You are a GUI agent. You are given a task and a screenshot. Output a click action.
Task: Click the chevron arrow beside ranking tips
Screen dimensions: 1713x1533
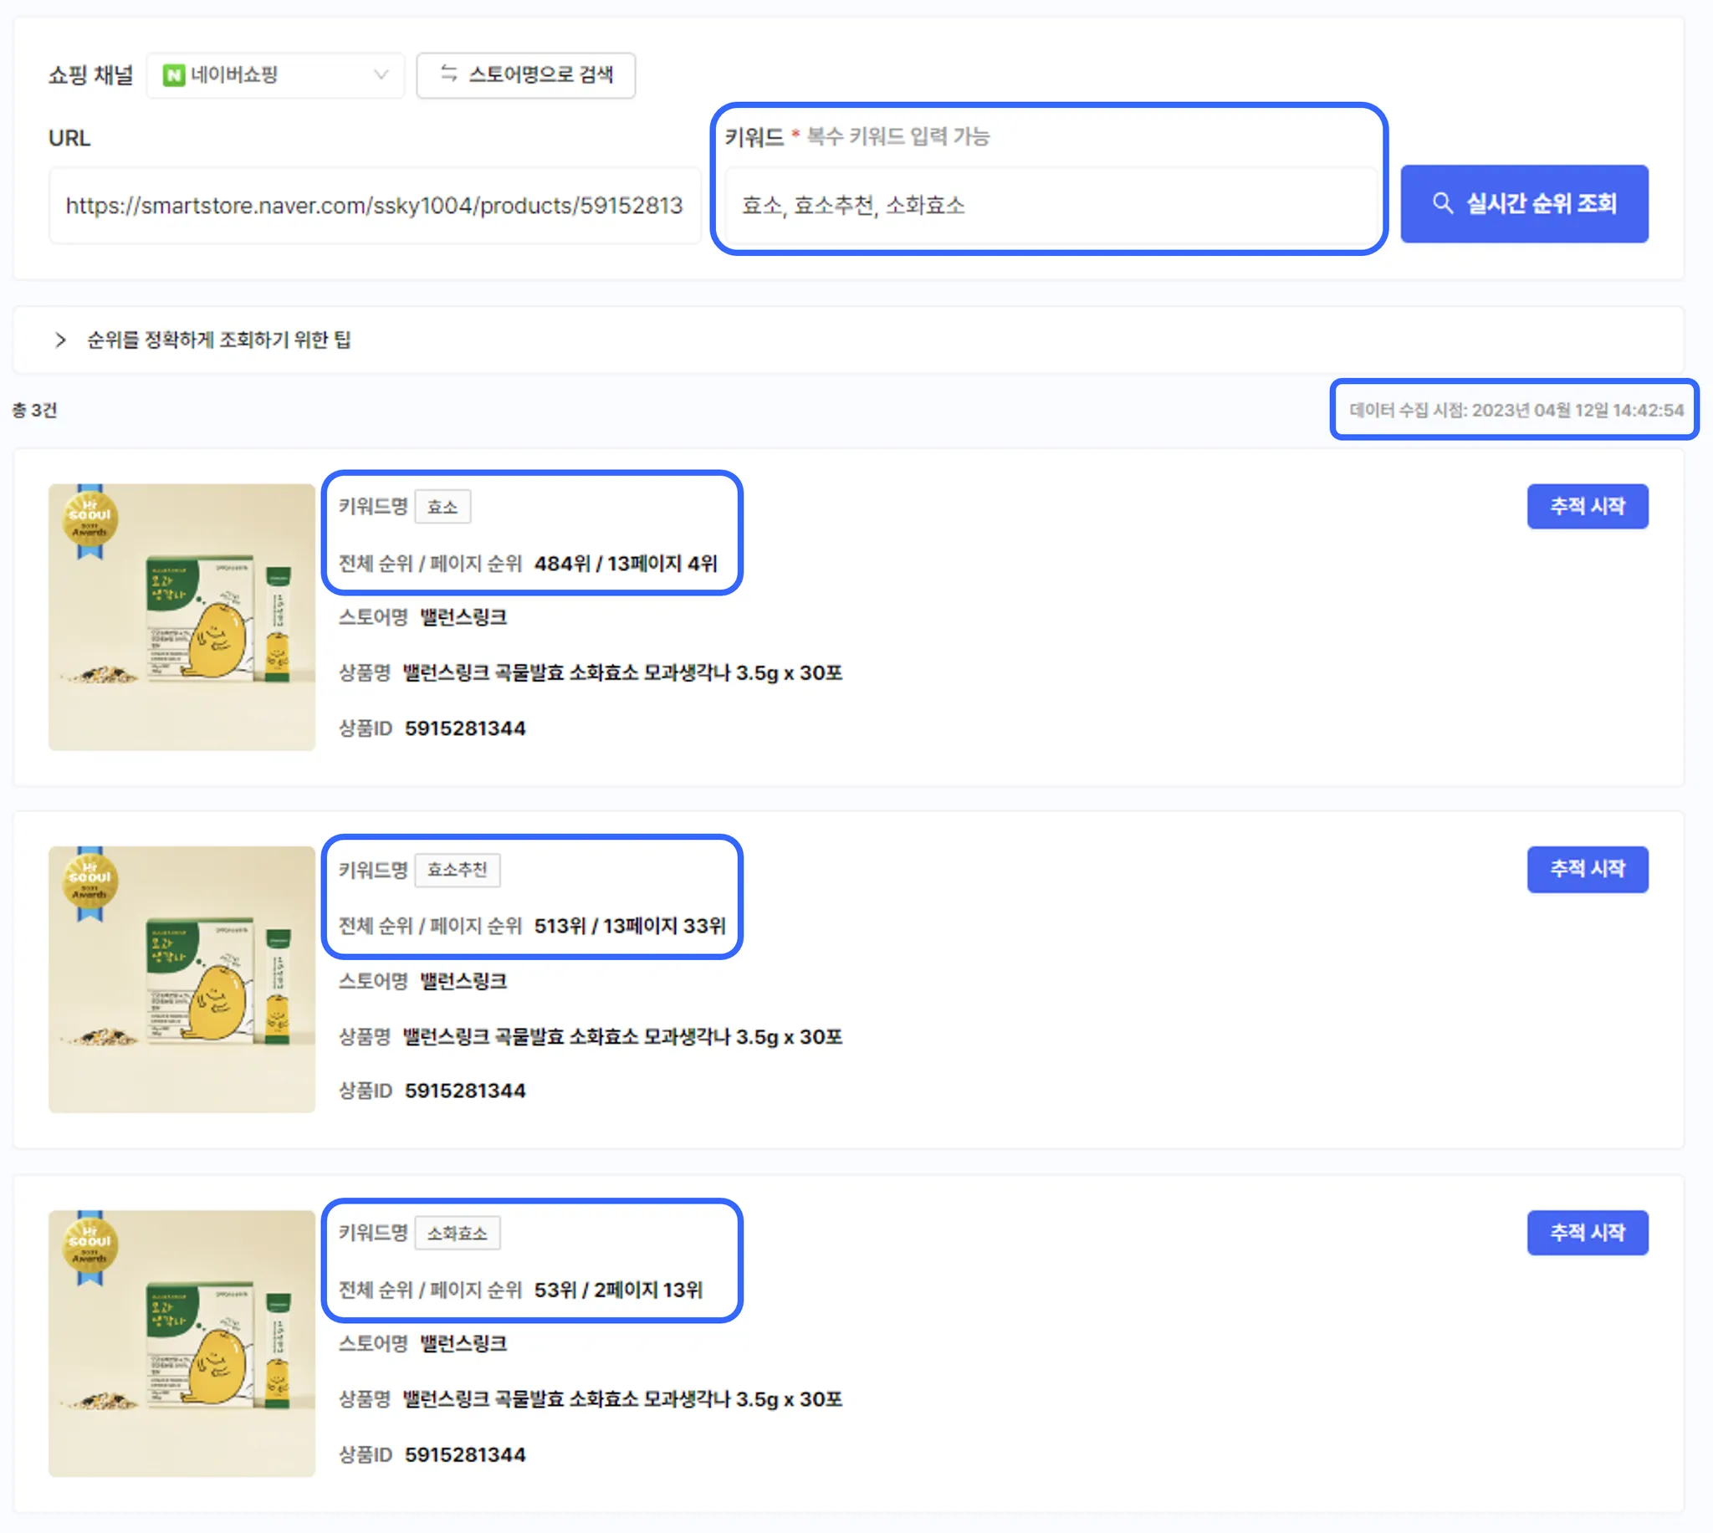(x=60, y=340)
